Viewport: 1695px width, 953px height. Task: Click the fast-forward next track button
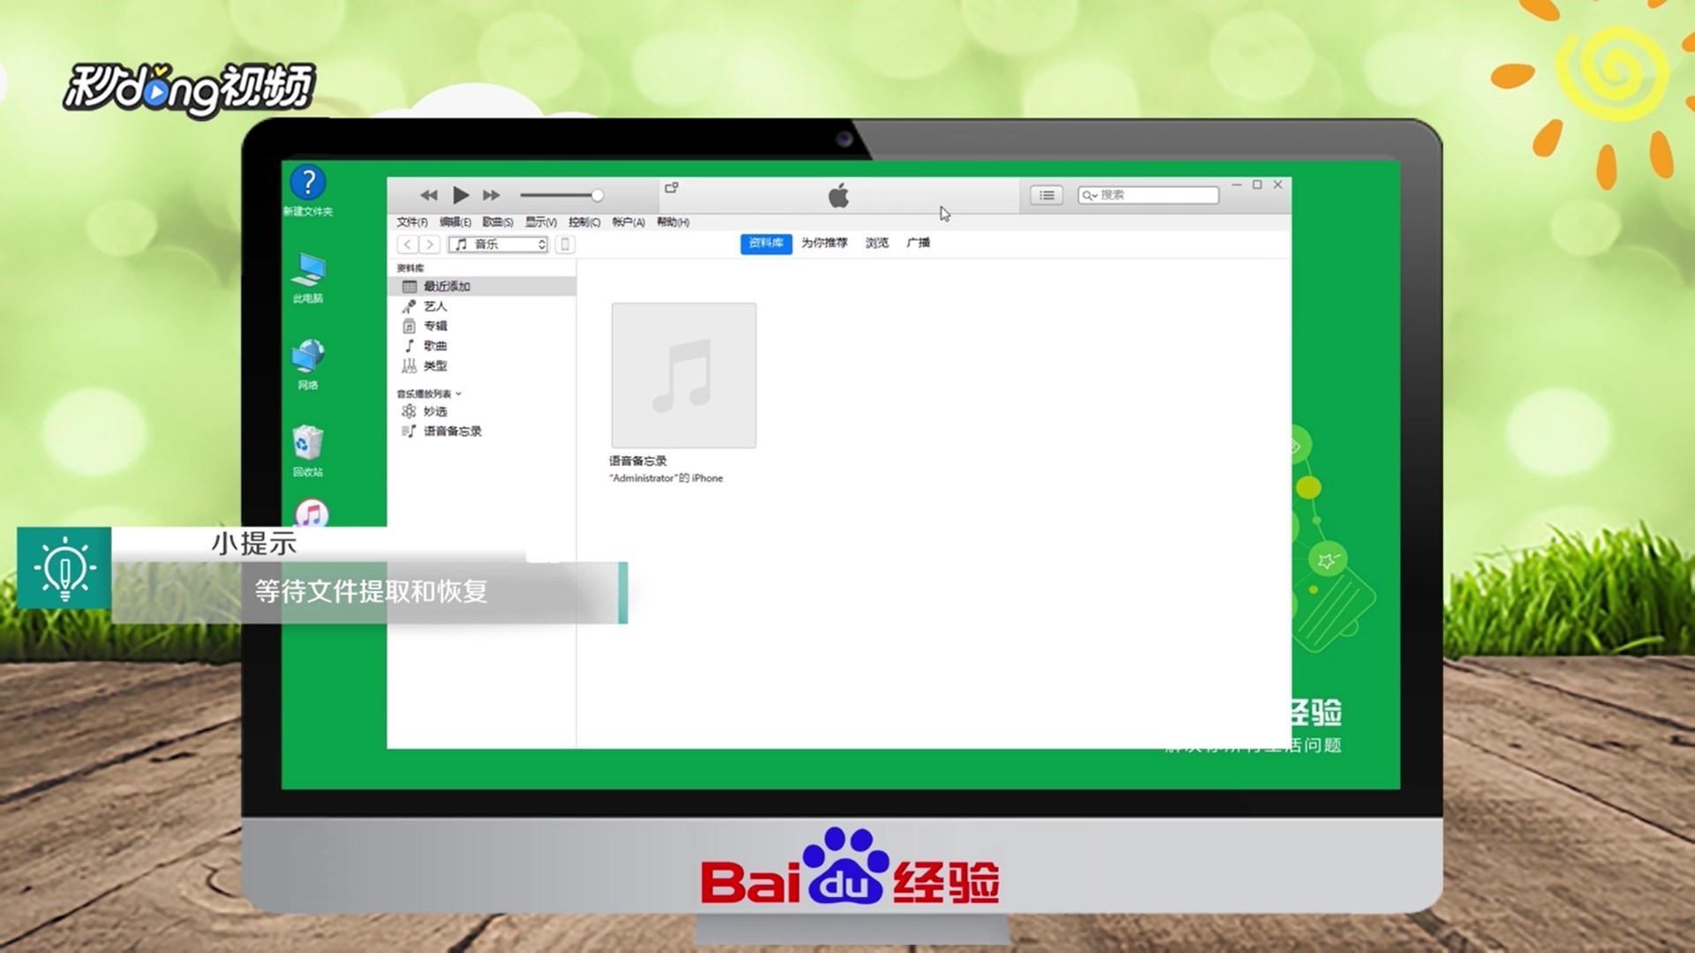(x=492, y=195)
